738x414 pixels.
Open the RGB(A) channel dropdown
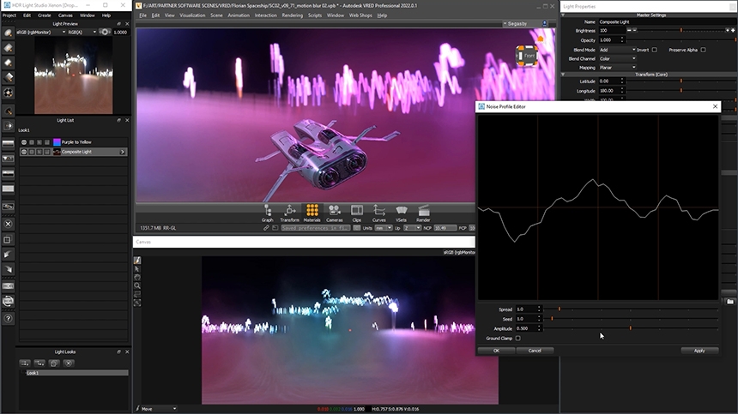tap(82, 32)
